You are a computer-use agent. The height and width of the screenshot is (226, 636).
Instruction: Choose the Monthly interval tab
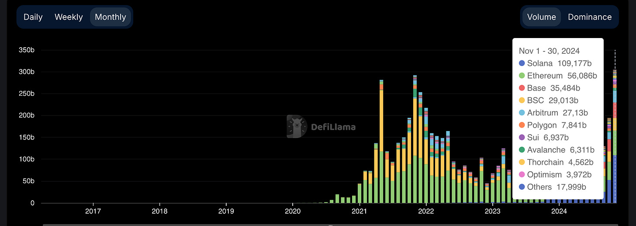111,17
